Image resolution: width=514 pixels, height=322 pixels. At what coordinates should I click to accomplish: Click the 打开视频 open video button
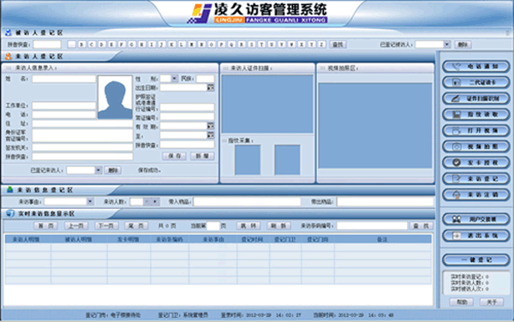(x=476, y=131)
